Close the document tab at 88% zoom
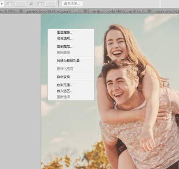This screenshot has width=179, height=169. [21, 11]
